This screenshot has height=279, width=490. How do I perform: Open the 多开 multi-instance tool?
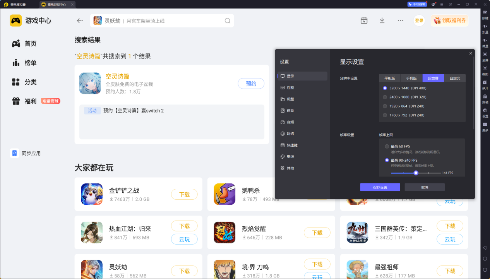(485, 84)
